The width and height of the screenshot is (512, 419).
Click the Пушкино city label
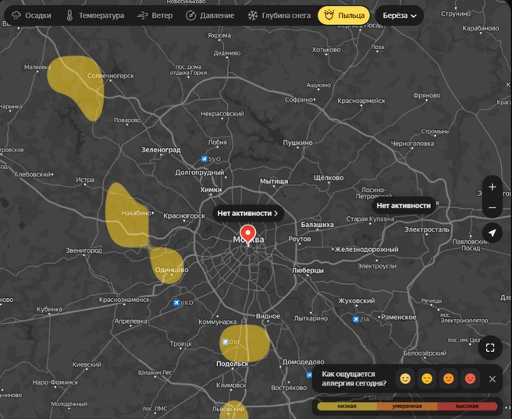(298, 143)
